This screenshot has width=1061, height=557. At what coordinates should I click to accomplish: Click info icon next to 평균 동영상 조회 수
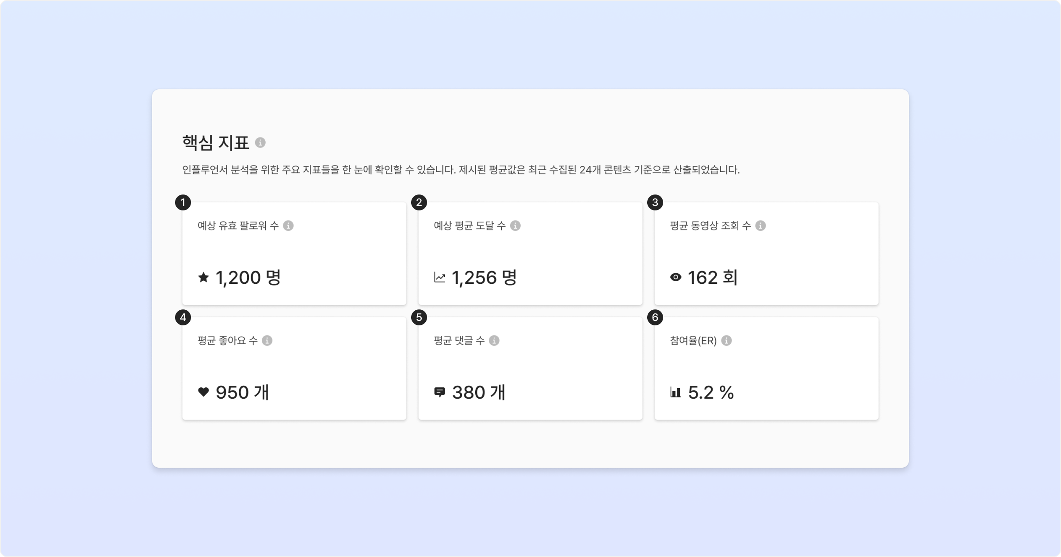pyautogui.click(x=760, y=226)
